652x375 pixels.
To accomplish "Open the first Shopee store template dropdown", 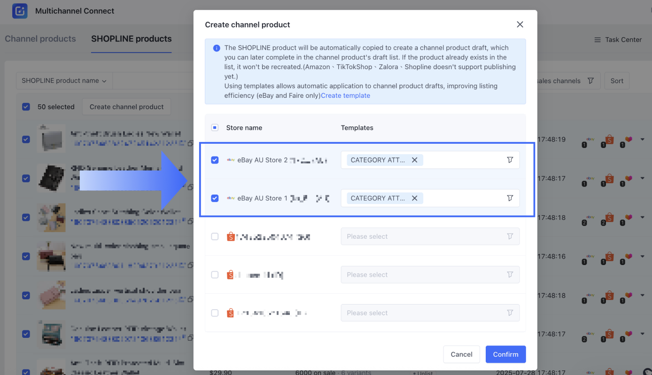I will tap(430, 236).
